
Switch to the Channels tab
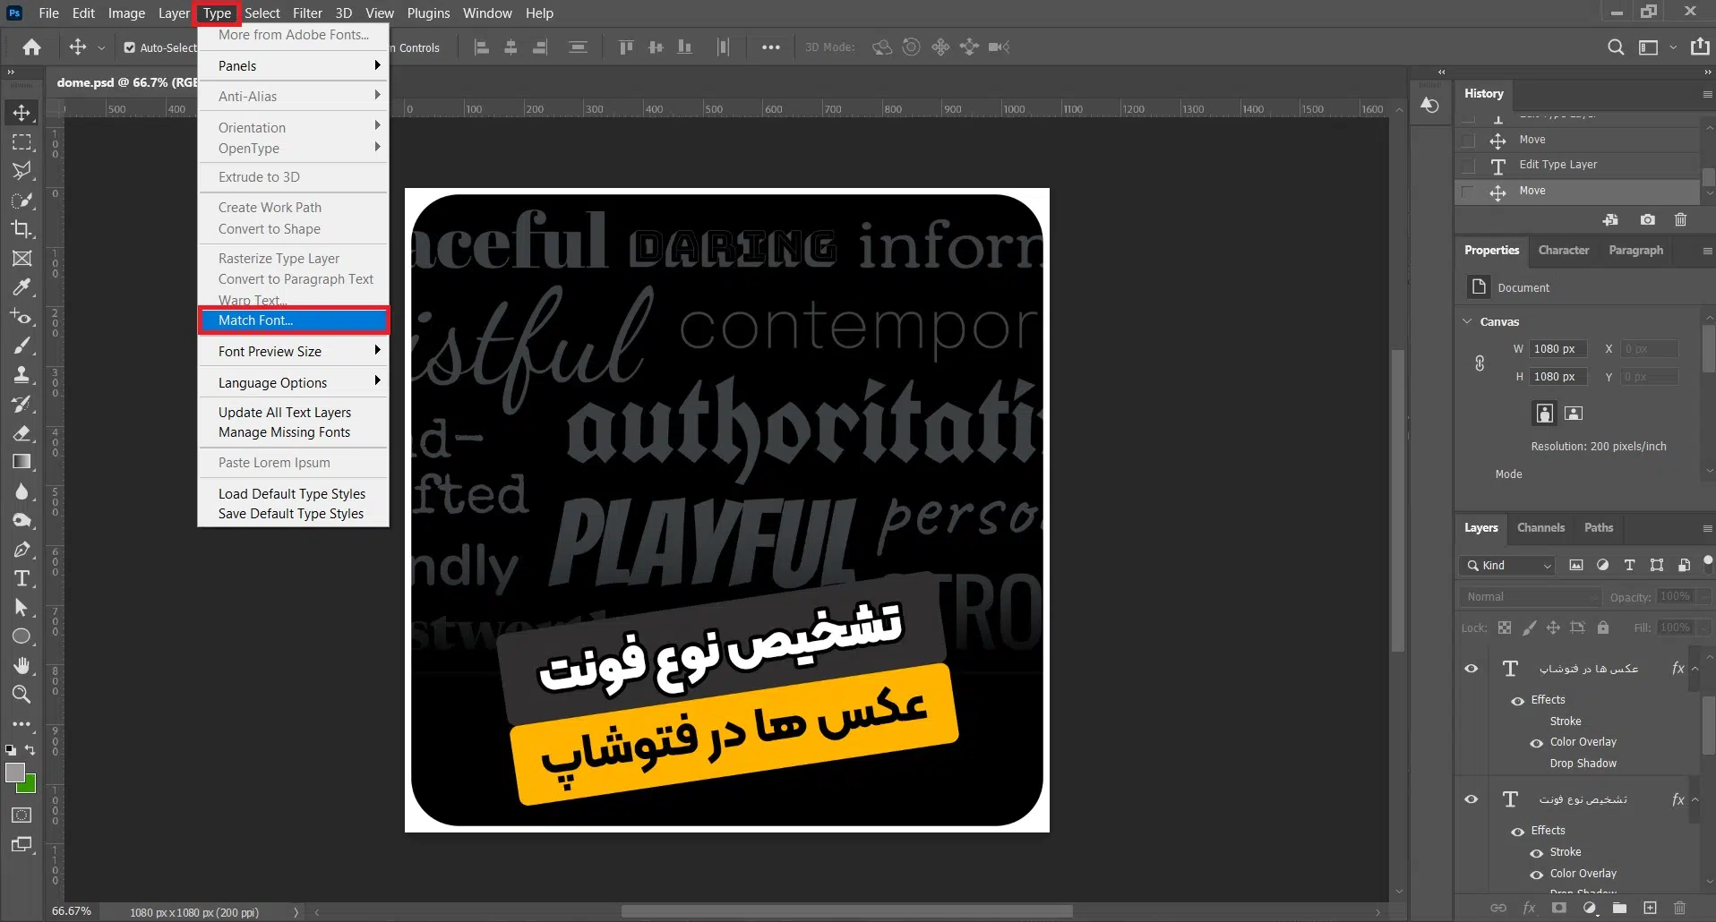pos(1540,528)
